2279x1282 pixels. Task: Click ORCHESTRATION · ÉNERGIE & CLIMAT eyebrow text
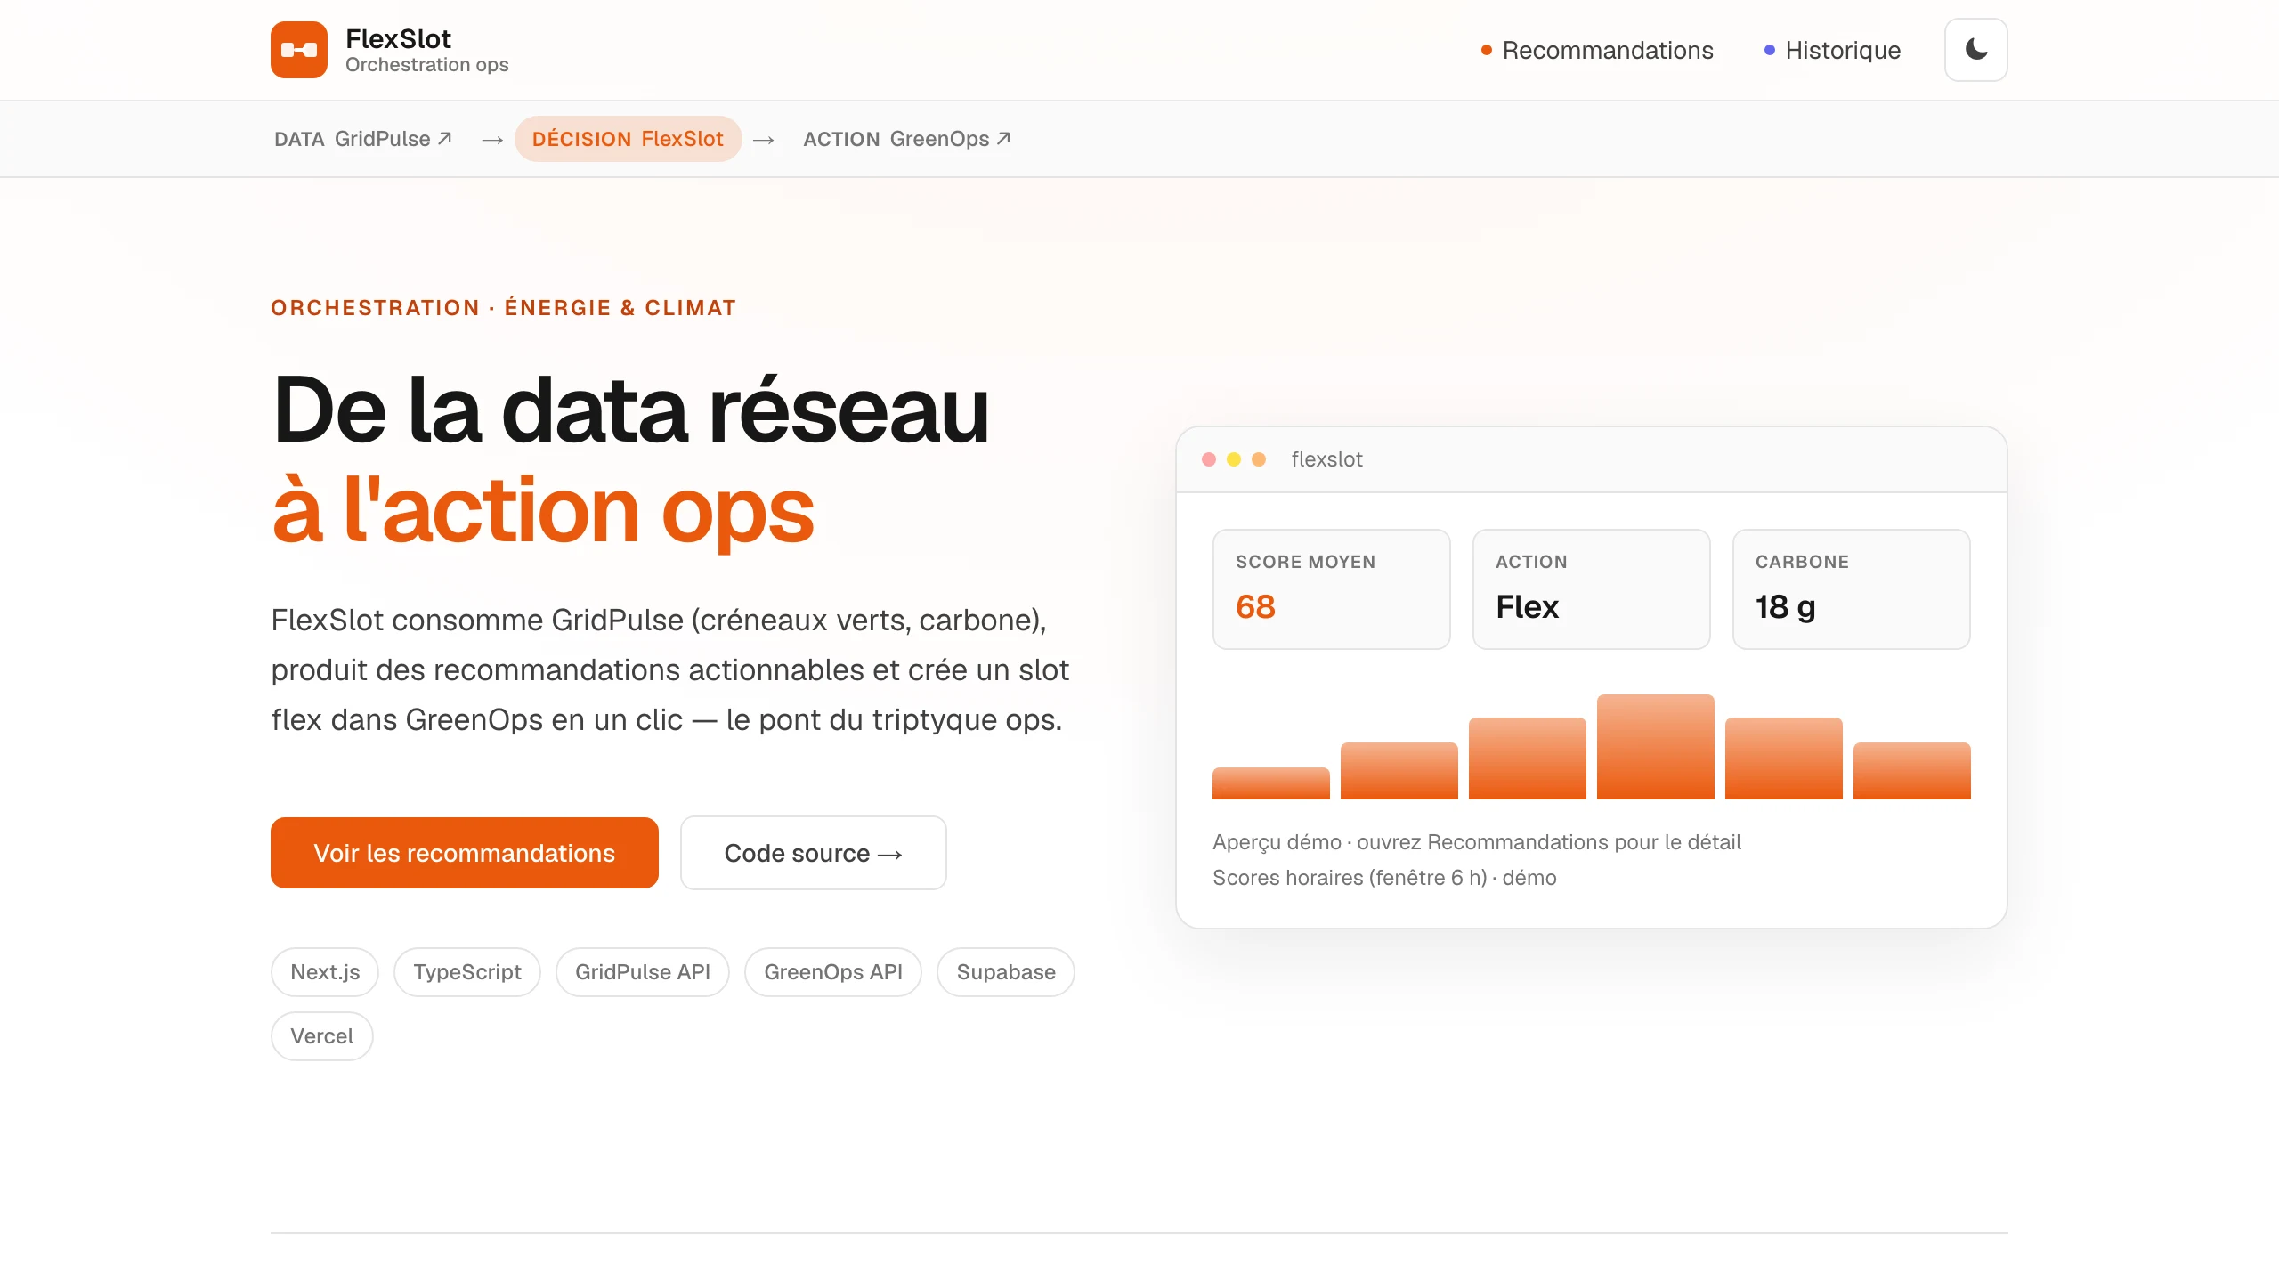pos(504,308)
